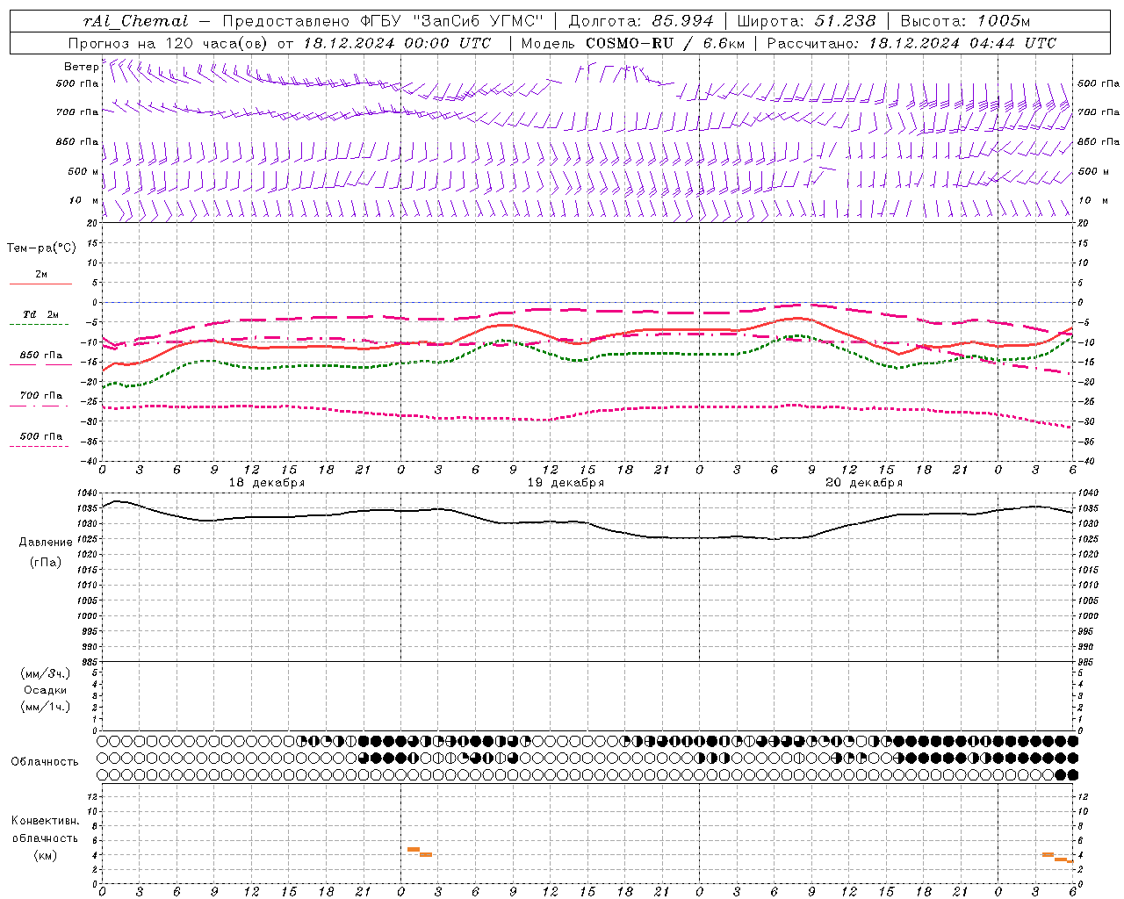This screenshot has width=1124, height=899.
Task: Click the '500 гПа' temperature legend entry
Action: [41, 436]
